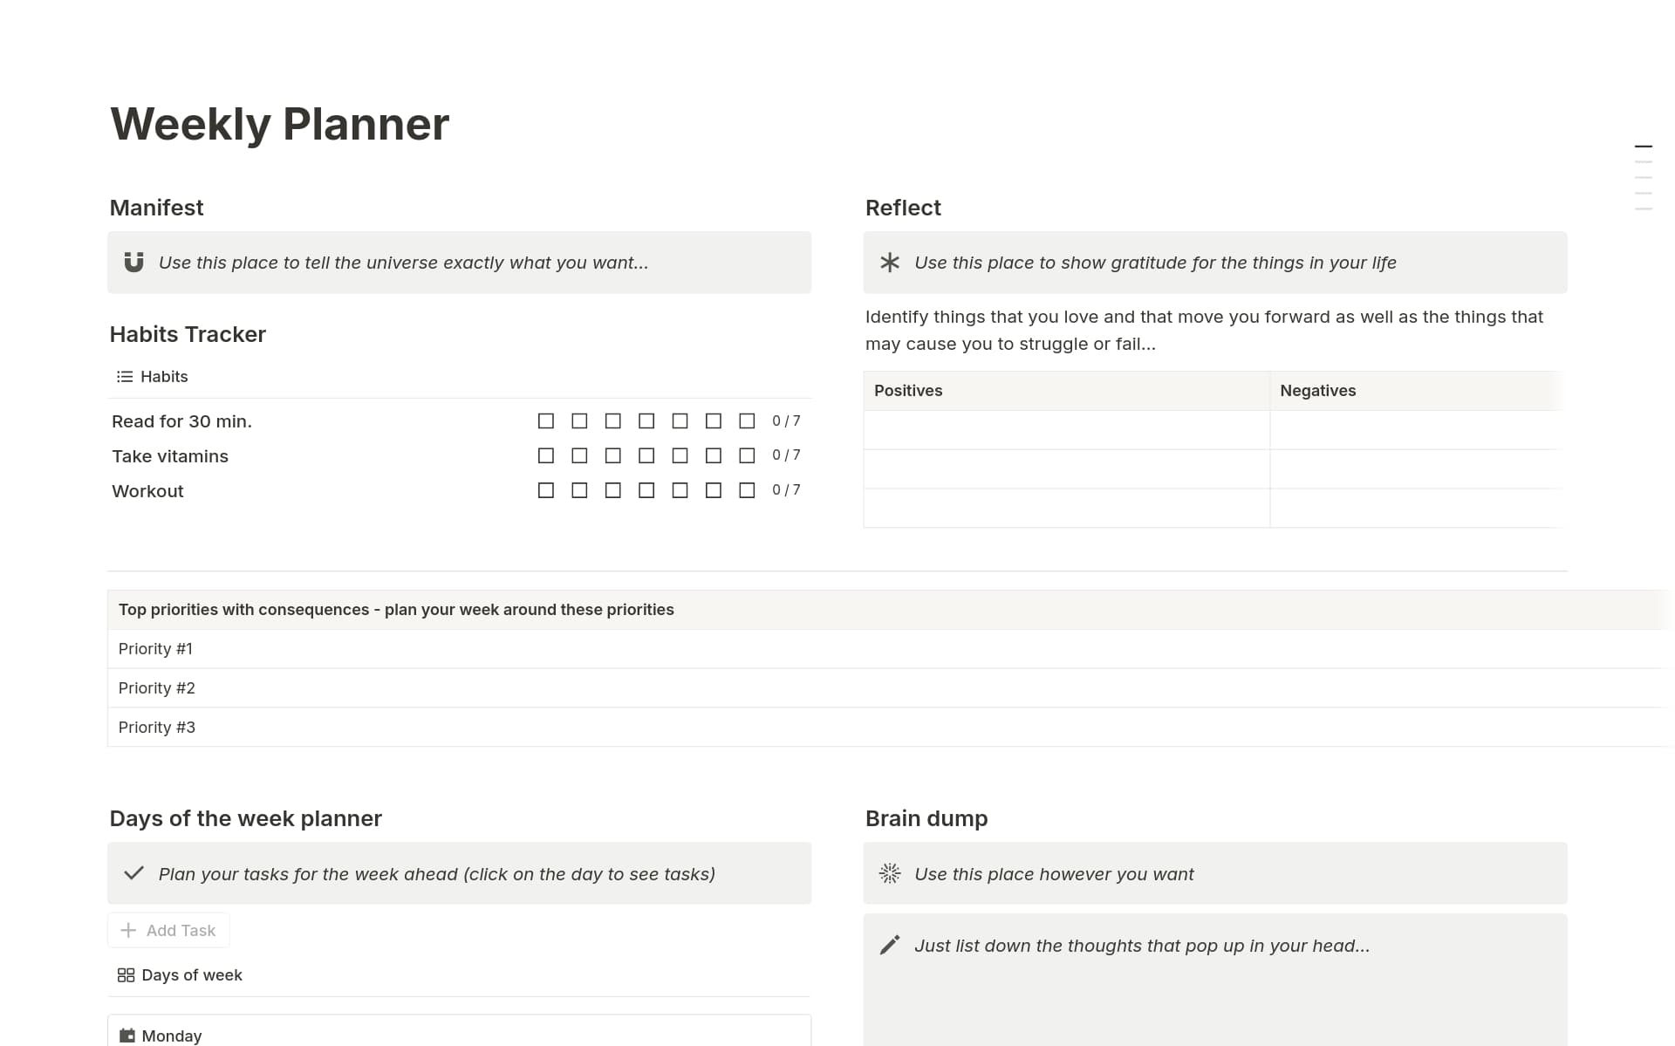This screenshot has height=1046, width=1675.
Task: Check a Take vitamins habit box
Action: pos(545,455)
